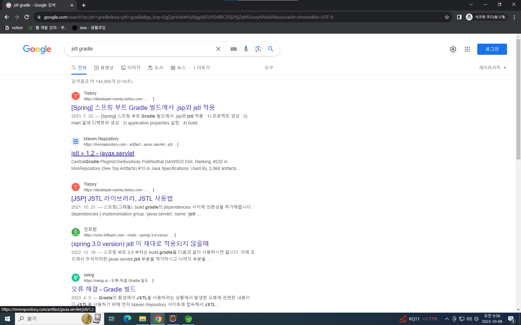Open Google settings gear icon
Viewport: 521px width, 325px height.
[453, 49]
